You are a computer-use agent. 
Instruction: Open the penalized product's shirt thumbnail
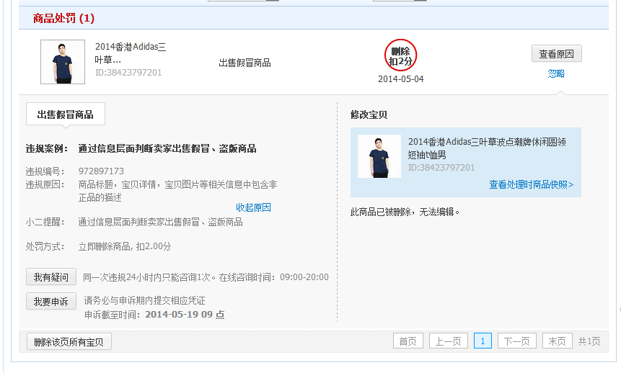click(x=62, y=62)
